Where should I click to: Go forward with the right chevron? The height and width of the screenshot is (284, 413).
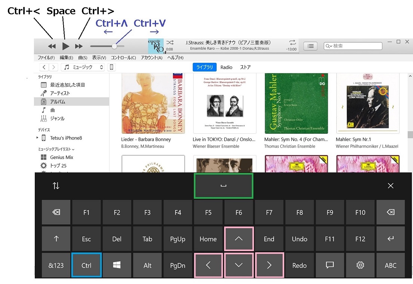53,67
